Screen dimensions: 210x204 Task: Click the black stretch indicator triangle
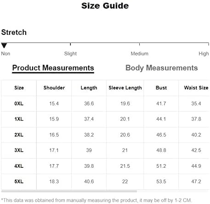(4, 45)
